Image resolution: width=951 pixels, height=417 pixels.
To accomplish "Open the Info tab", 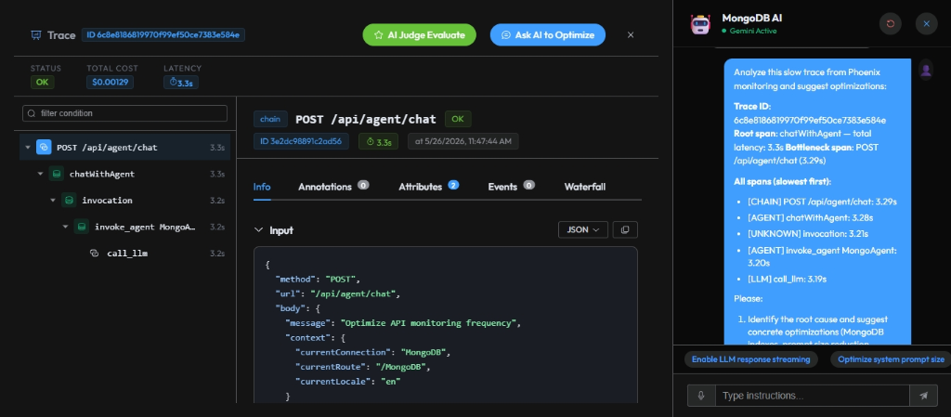I will point(262,187).
